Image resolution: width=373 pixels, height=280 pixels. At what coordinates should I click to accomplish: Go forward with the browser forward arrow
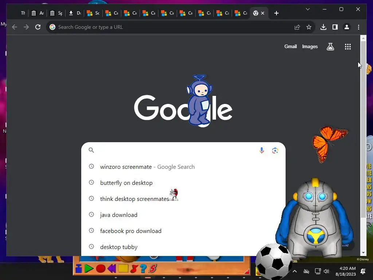click(x=26, y=27)
